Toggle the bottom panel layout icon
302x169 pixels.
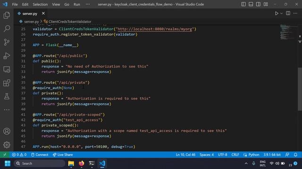click(251, 4)
